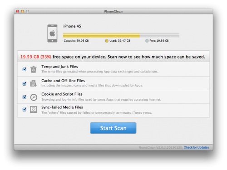The image size is (227, 170).
Task: Uncheck Cookie and Script Files checkbox
Action: click(25, 97)
